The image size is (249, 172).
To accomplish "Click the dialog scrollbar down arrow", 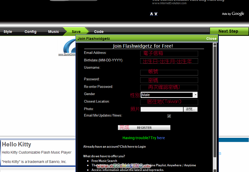I will pos(215,171).
